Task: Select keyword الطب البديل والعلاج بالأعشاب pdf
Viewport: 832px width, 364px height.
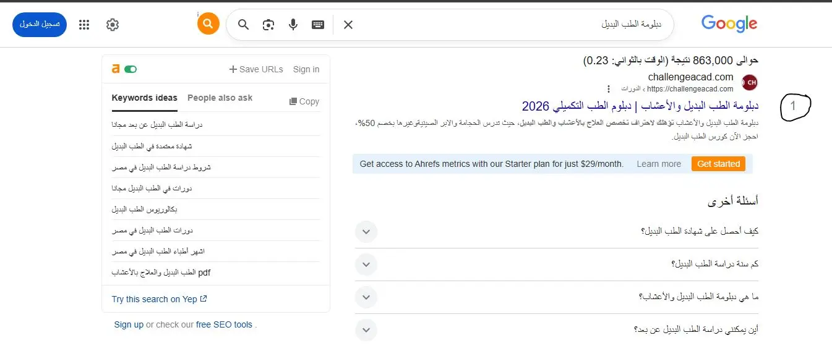Action: [161, 272]
